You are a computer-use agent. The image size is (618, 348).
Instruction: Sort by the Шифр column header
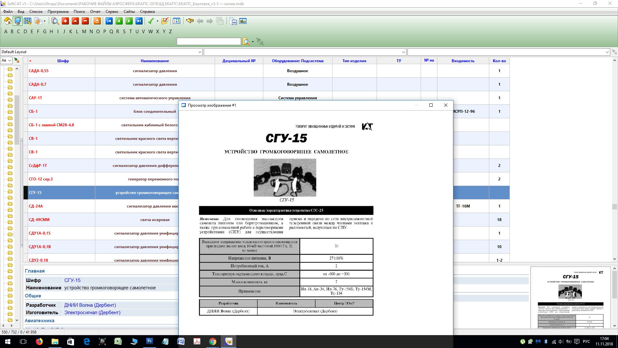(x=63, y=61)
